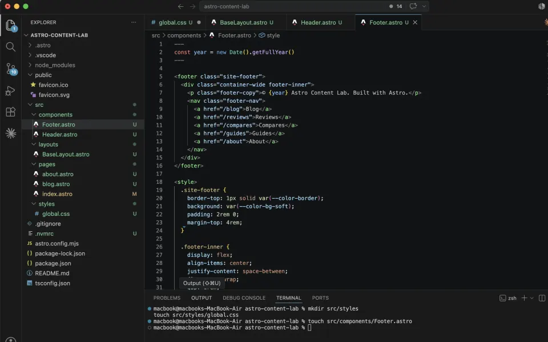The image size is (548, 342).
Task: Click the astro.config.mjs JS file icon
Action: pyautogui.click(x=30, y=243)
